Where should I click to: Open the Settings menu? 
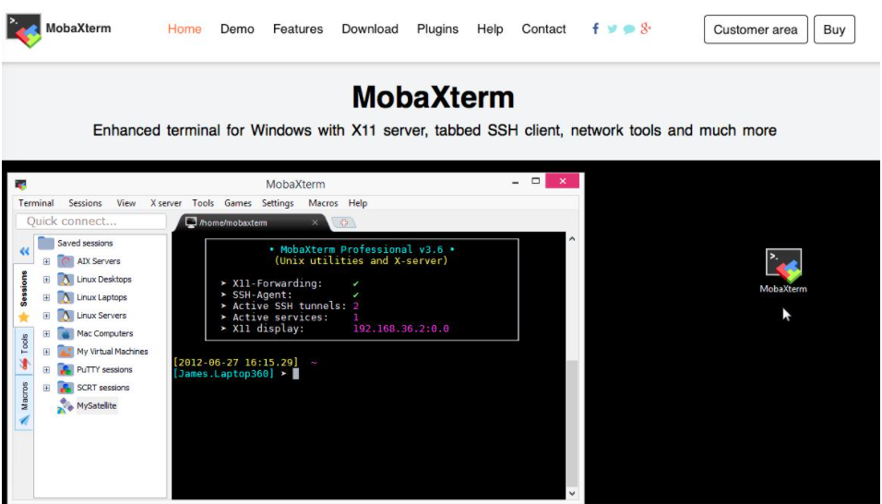[x=278, y=203]
